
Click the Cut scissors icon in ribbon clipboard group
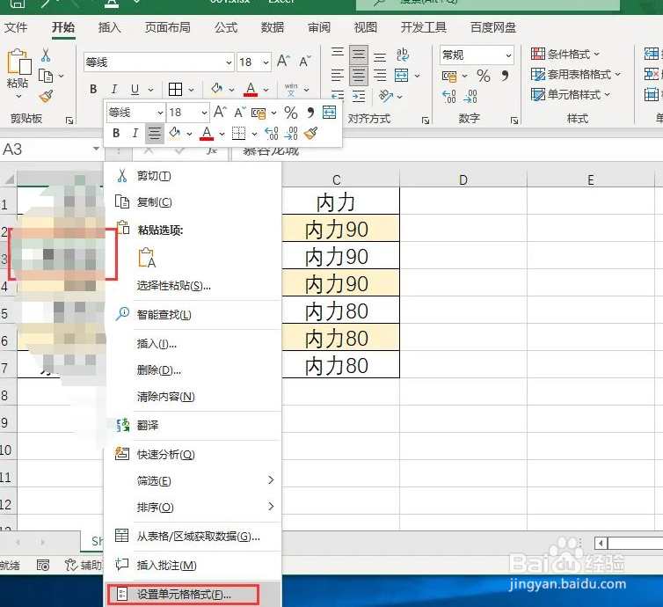46,55
